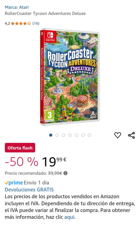
Task: Select the fifth image indicator dot
Action: (76, 135)
